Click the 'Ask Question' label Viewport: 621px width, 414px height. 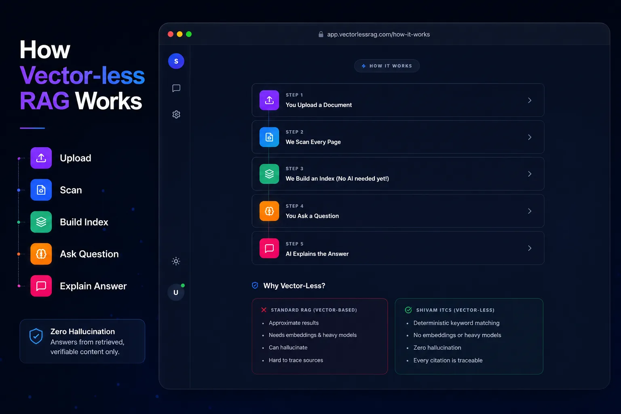89,254
